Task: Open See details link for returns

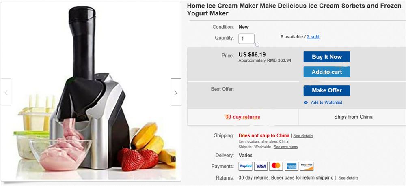Action: coord(348,178)
